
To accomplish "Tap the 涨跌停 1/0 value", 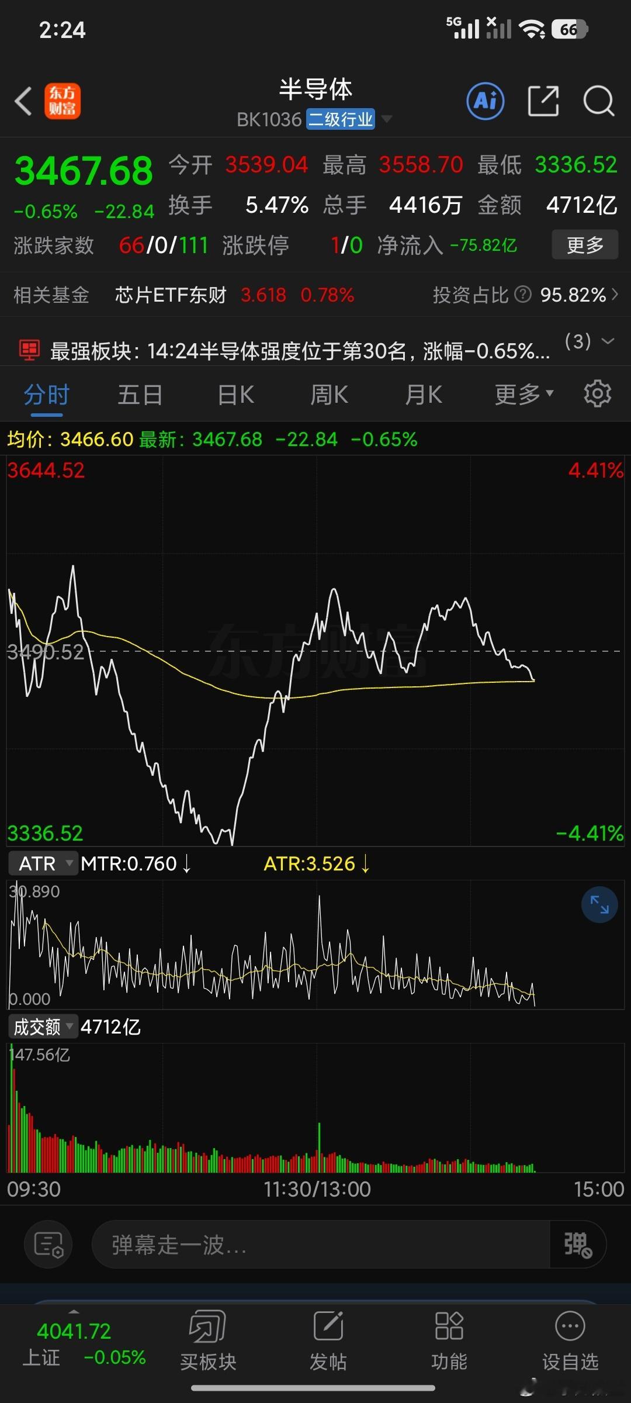I will pos(346,245).
